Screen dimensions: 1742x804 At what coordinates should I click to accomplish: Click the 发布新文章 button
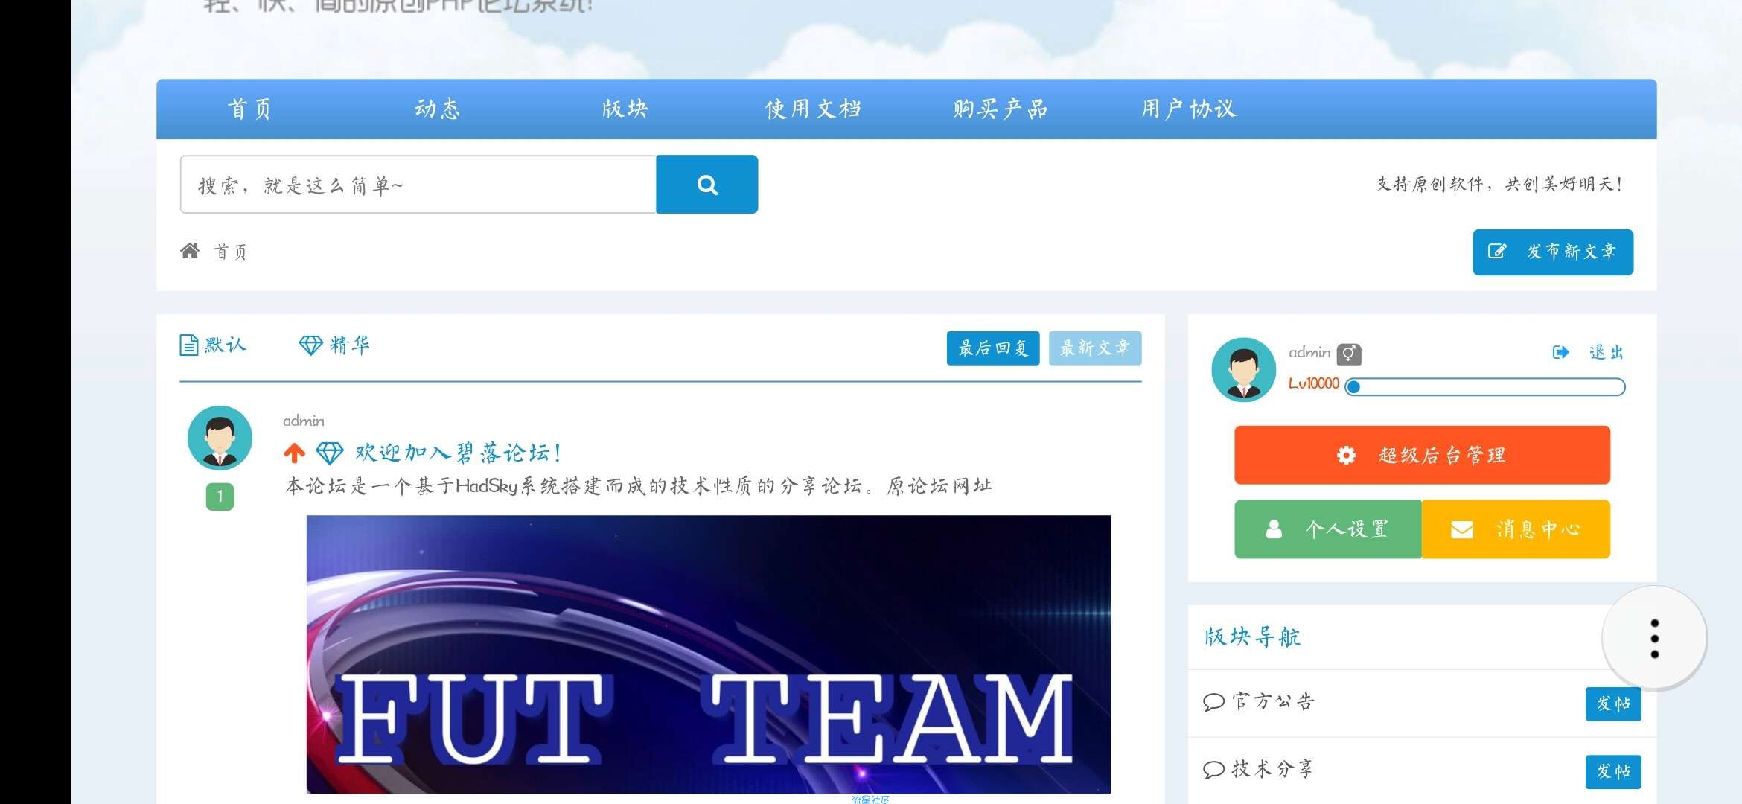pyautogui.click(x=1552, y=252)
